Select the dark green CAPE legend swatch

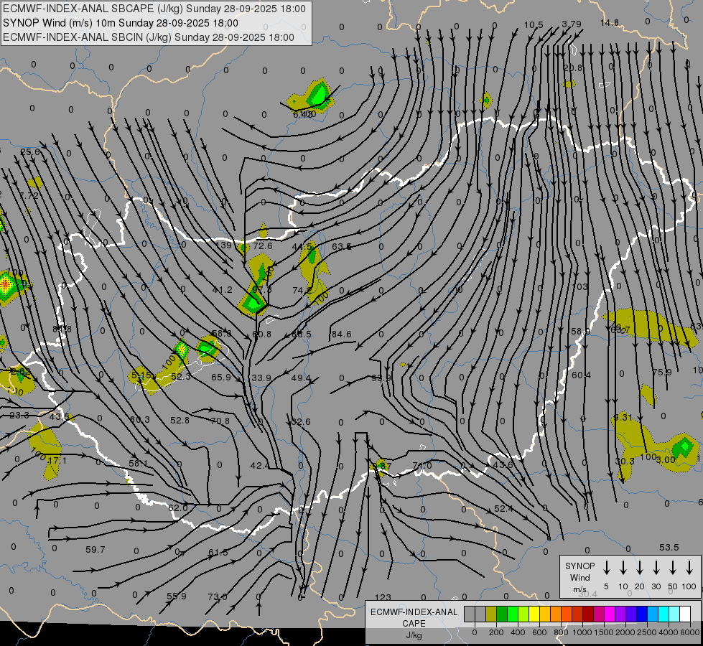[502, 614]
